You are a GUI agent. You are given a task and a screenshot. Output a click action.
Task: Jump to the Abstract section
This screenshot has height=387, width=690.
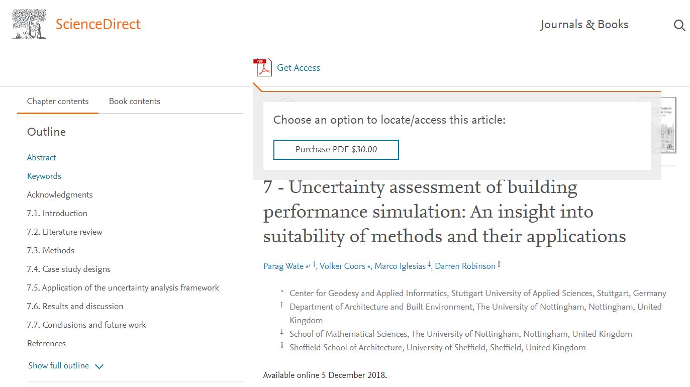coord(42,157)
